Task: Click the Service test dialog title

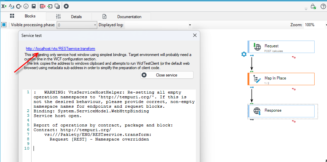Action: click(32, 36)
